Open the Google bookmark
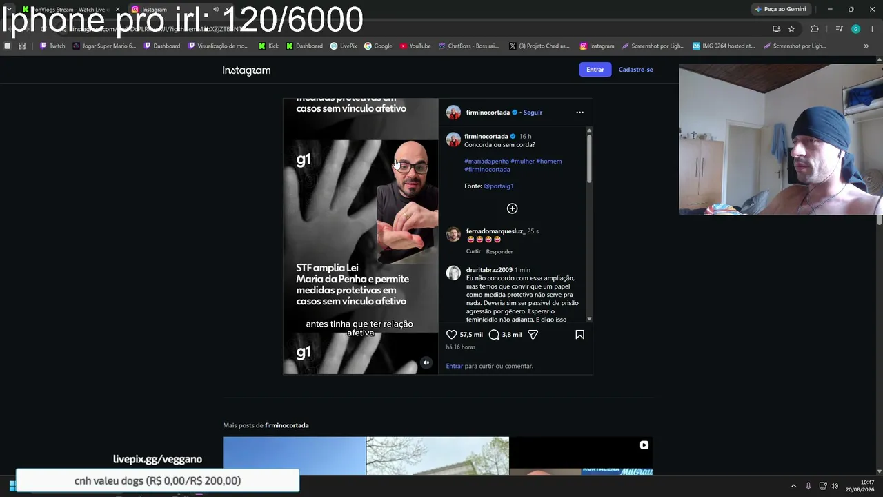The image size is (883, 497). pos(378,46)
